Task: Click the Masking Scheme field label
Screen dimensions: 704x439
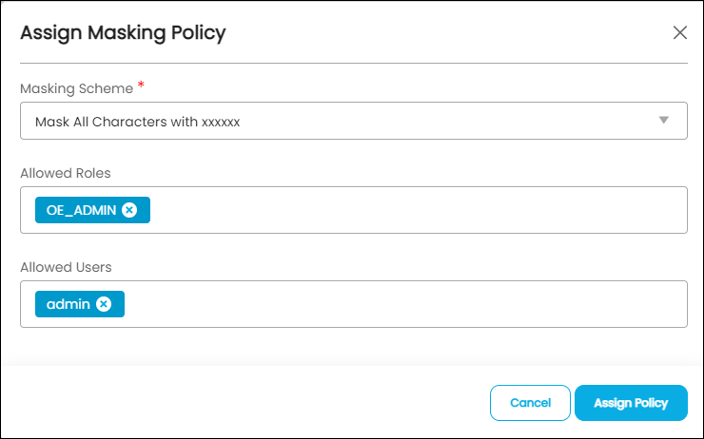Action: coord(76,88)
